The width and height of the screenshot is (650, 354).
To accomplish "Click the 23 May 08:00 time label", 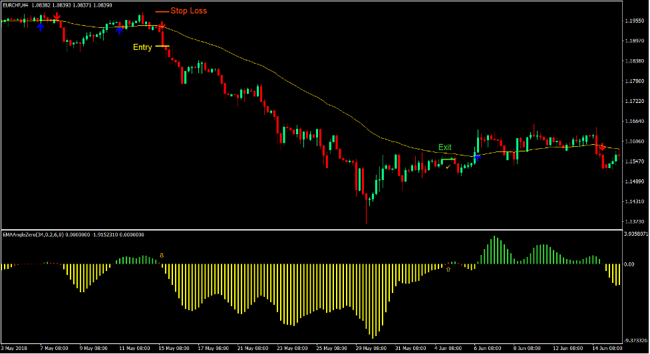I will [292, 348].
